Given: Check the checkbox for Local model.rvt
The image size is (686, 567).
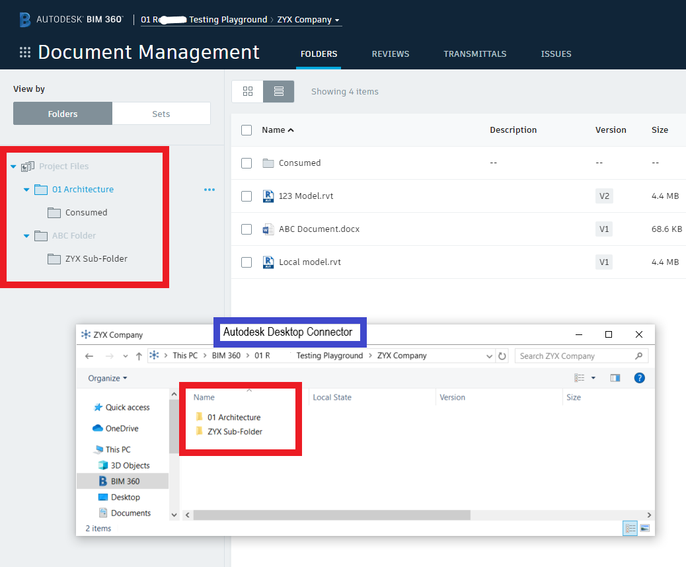Looking at the screenshot, I should click(247, 262).
